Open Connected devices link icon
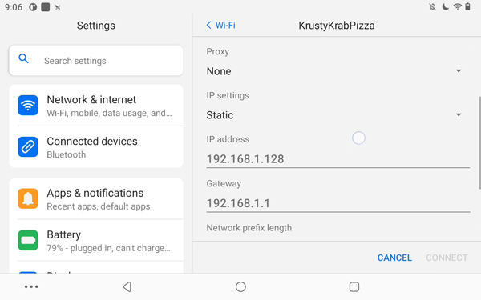The image size is (481, 300). 28,147
